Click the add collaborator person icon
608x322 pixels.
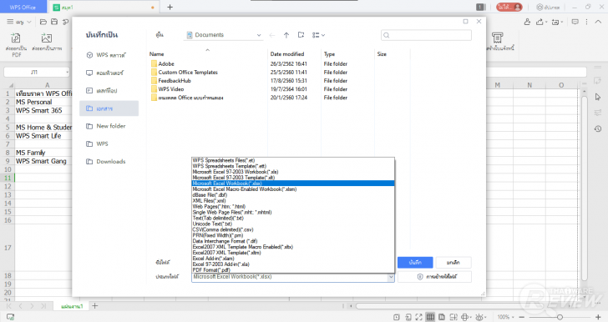[x=527, y=22]
